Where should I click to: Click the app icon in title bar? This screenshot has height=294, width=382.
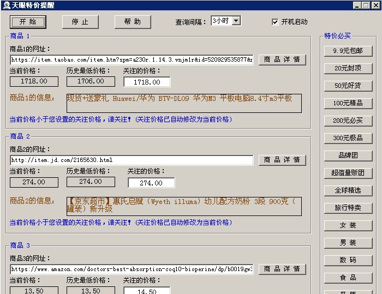[x=7, y=5]
